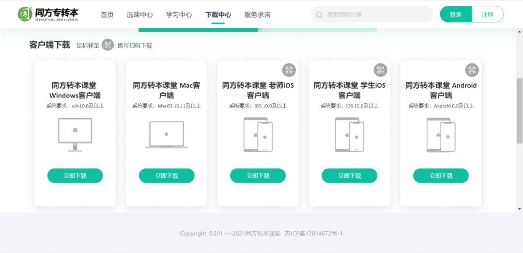Click the Mac laptop illustration
Screen dimensions: 523x253
click(167, 135)
